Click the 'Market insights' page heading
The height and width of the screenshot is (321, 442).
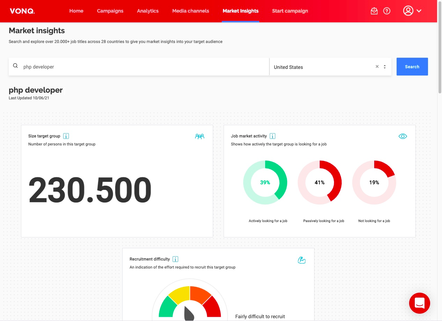pyautogui.click(x=37, y=31)
